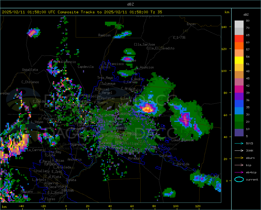Click the Anchoris map label
261x210 pixels.
coord(75,159)
